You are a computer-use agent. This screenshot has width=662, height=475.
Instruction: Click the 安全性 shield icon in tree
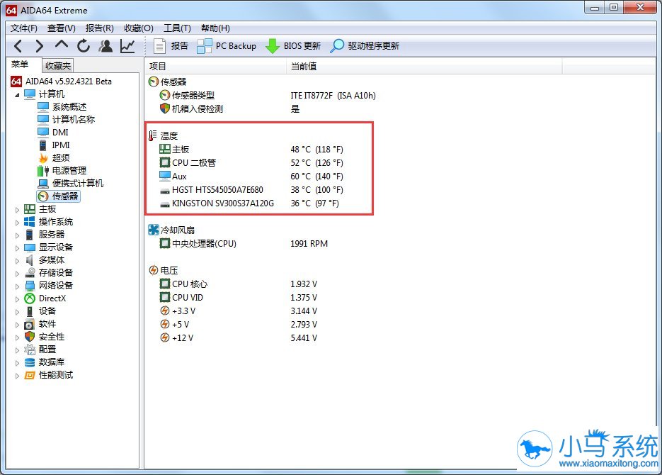click(x=30, y=337)
